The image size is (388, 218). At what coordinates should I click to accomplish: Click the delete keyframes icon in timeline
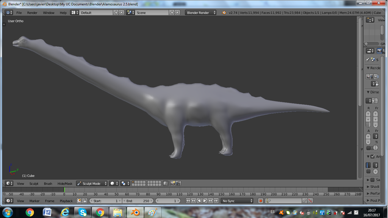(310, 201)
